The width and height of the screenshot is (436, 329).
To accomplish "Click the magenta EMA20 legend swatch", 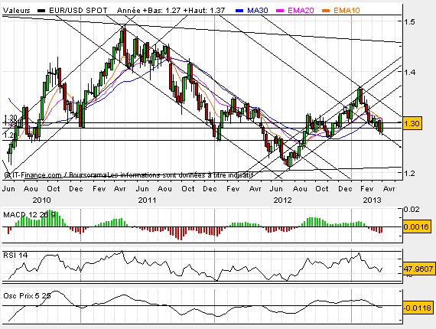I will pyautogui.click(x=280, y=11).
